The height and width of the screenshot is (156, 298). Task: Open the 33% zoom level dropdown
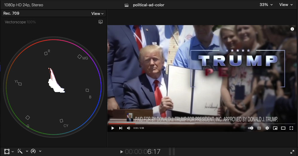click(x=266, y=5)
